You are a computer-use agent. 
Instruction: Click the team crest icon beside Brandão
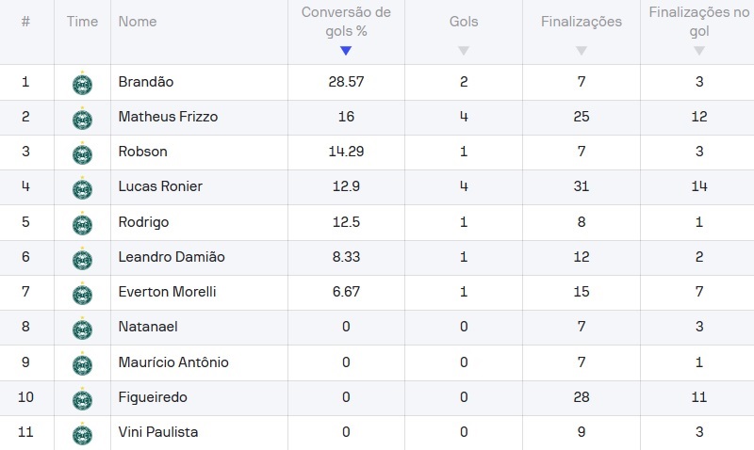82,83
